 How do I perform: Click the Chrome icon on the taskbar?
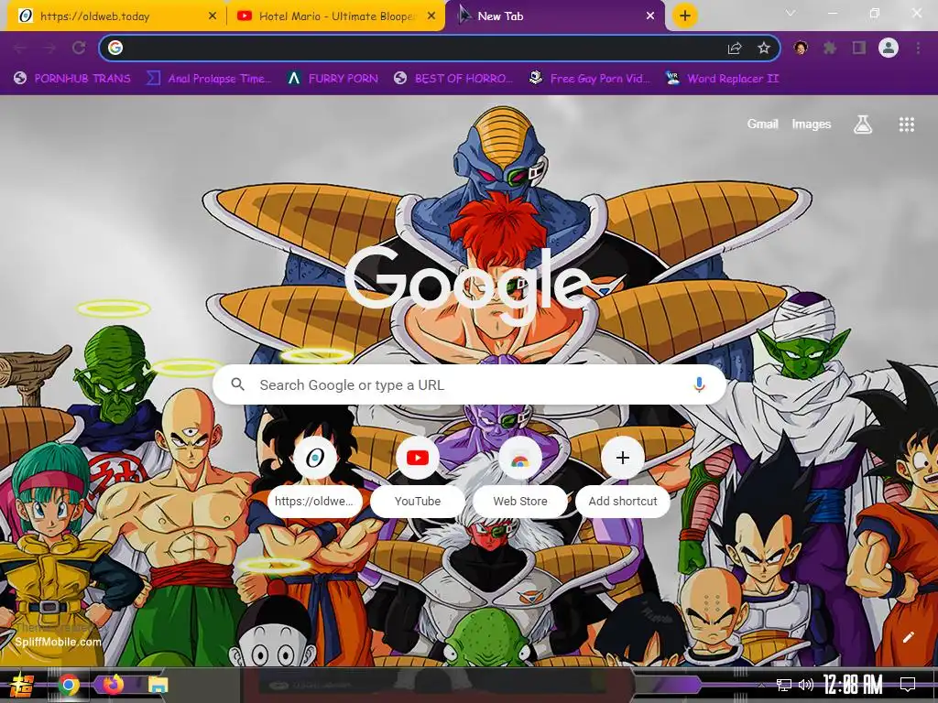tap(69, 685)
